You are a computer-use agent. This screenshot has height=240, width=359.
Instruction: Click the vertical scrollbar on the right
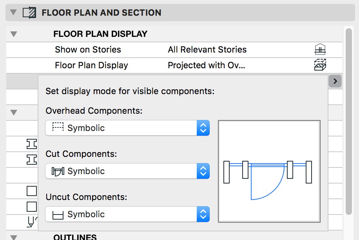tap(349, 122)
